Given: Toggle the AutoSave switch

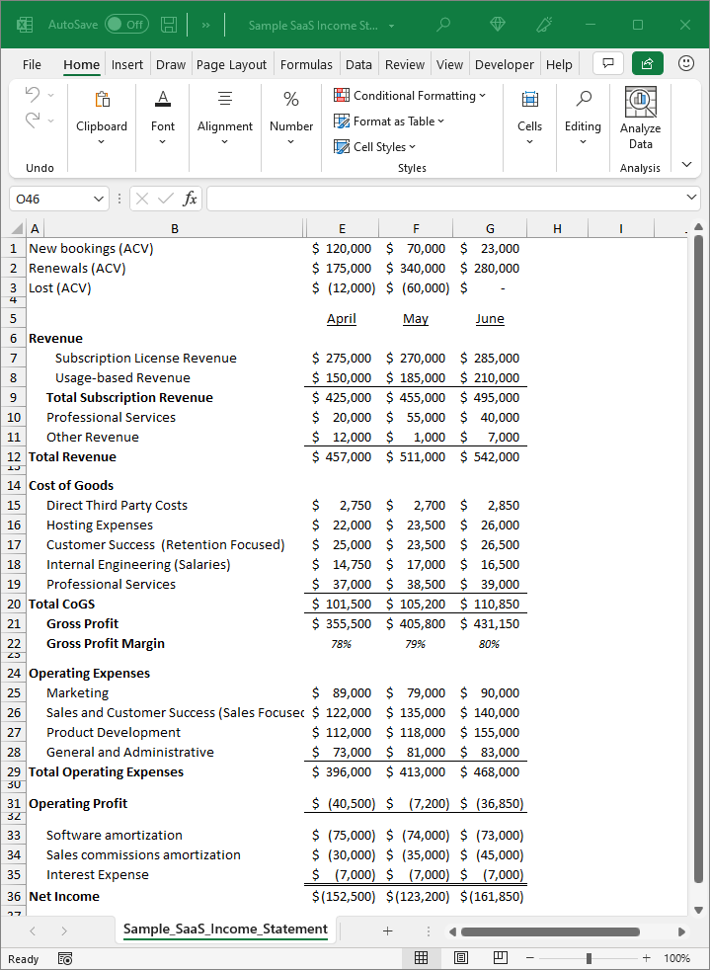Looking at the screenshot, I should [x=126, y=25].
